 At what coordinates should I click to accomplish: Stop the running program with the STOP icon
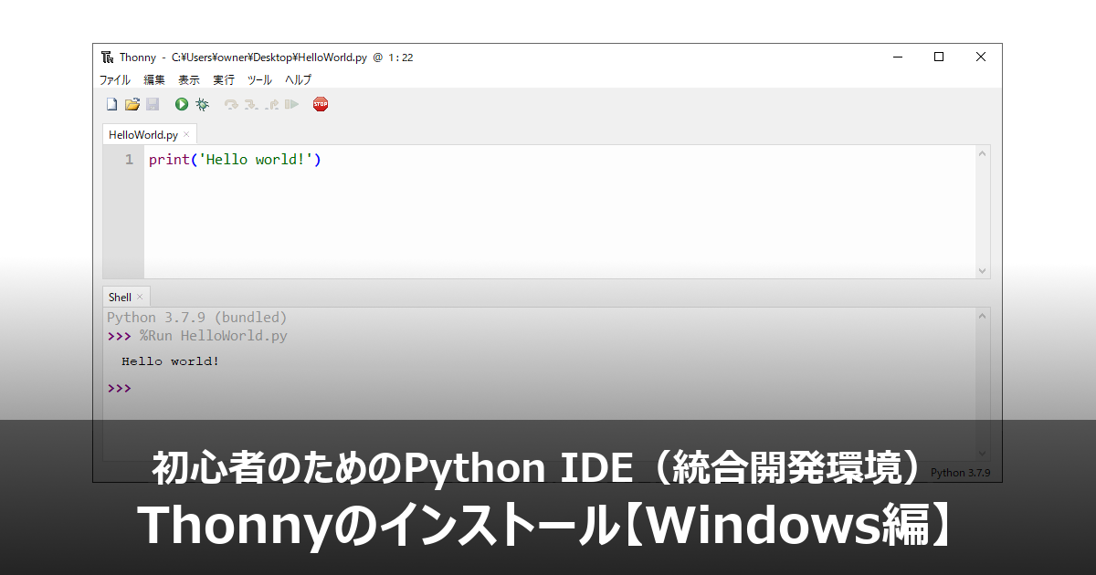pyautogui.click(x=321, y=104)
